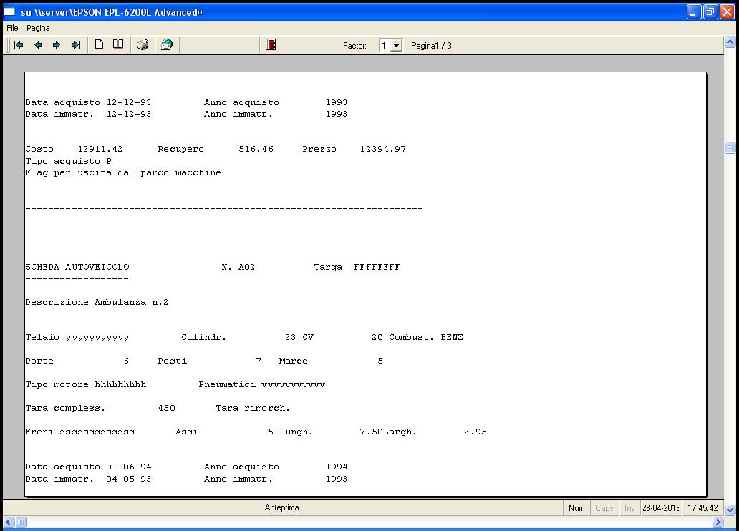Click the Posti value 7
Image resolution: width=739 pixels, height=531 pixels.
click(x=259, y=361)
